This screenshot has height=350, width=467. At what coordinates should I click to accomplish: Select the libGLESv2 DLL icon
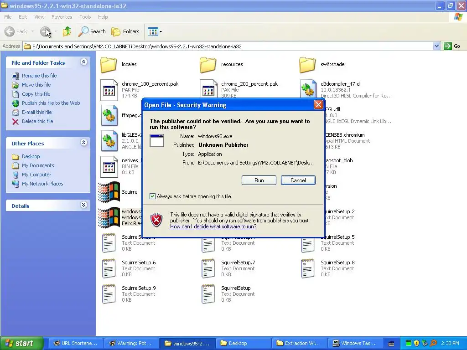click(109, 141)
